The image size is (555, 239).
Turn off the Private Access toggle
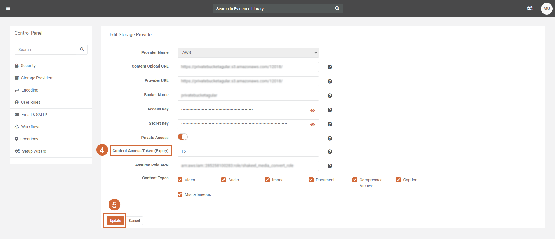(x=183, y=137)
